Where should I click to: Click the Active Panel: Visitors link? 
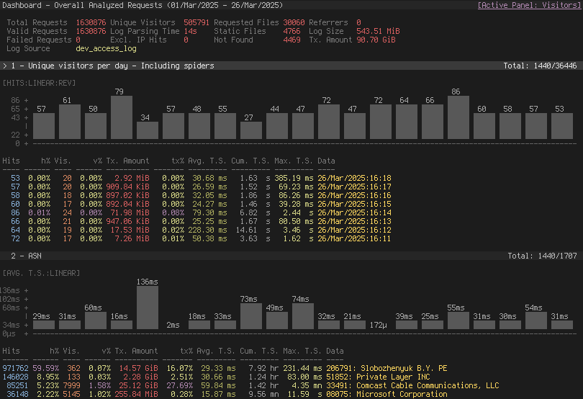click(529, 5)
